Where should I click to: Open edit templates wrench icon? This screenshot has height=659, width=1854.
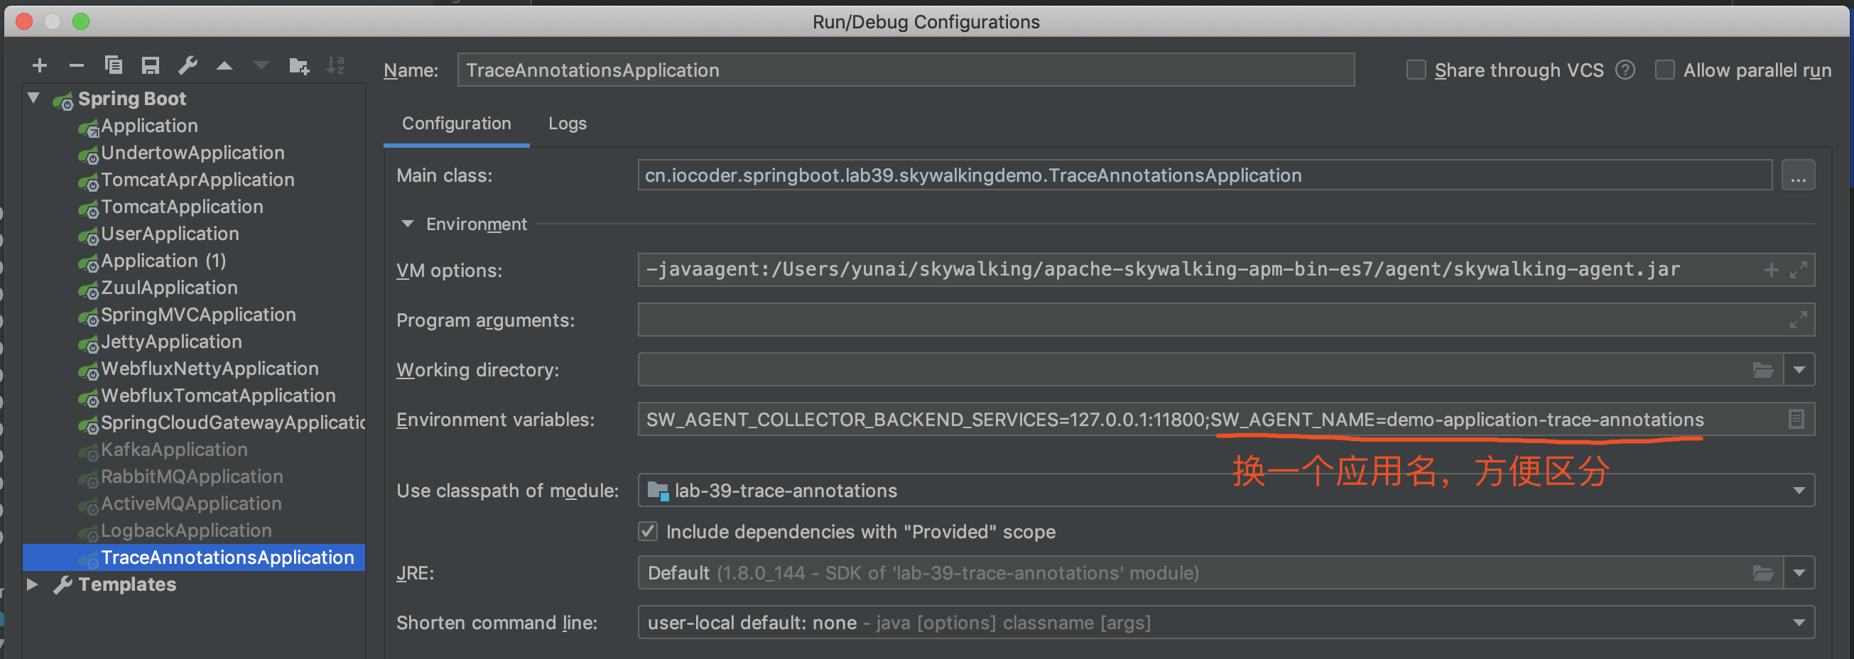click(x=188, y=66)
